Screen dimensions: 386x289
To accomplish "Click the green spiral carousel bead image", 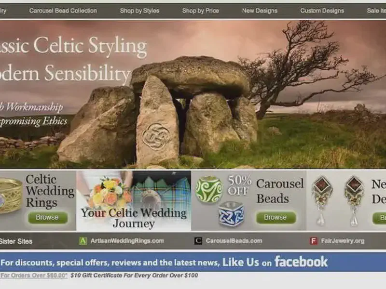I will 209,189.
